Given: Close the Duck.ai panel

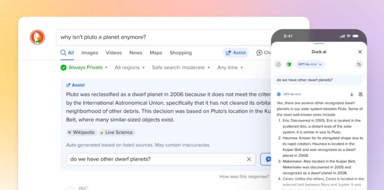Looking at the screenshot, I should [x=360, y=52].
